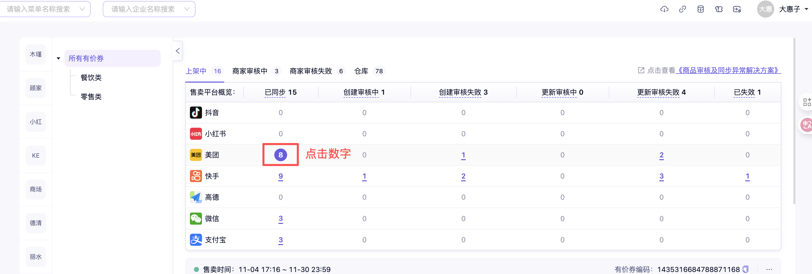Switch to the 商家审核失败 tab
Screen dimensions: 812x274
pos(311,71)
